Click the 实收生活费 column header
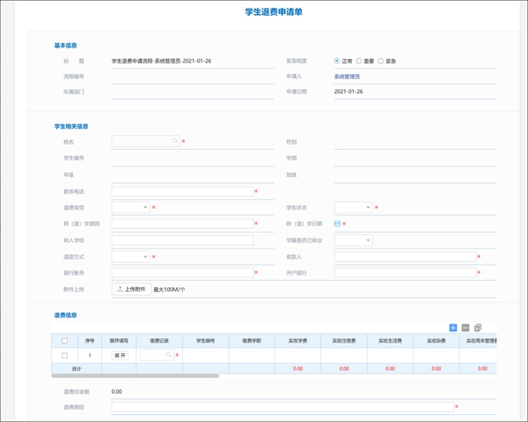528x422 pixels. (390, 341)
